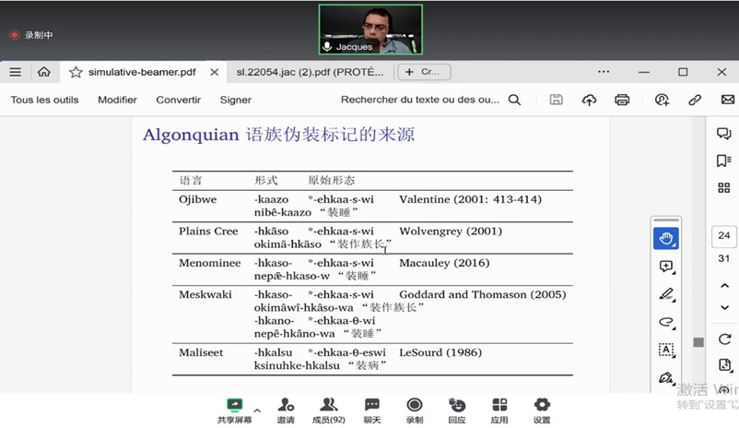Viewport: 739px width, 428px height.
Task: Choose the add comment tool
Action: (666, 267)
